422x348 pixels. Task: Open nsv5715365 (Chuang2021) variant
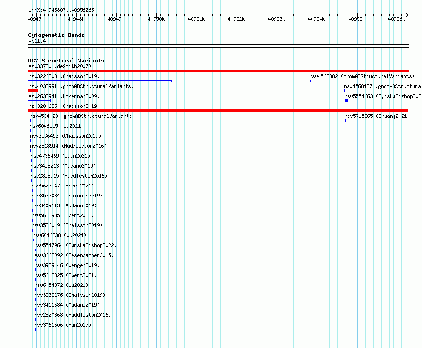pyautogui.click(x=377, y=116)
